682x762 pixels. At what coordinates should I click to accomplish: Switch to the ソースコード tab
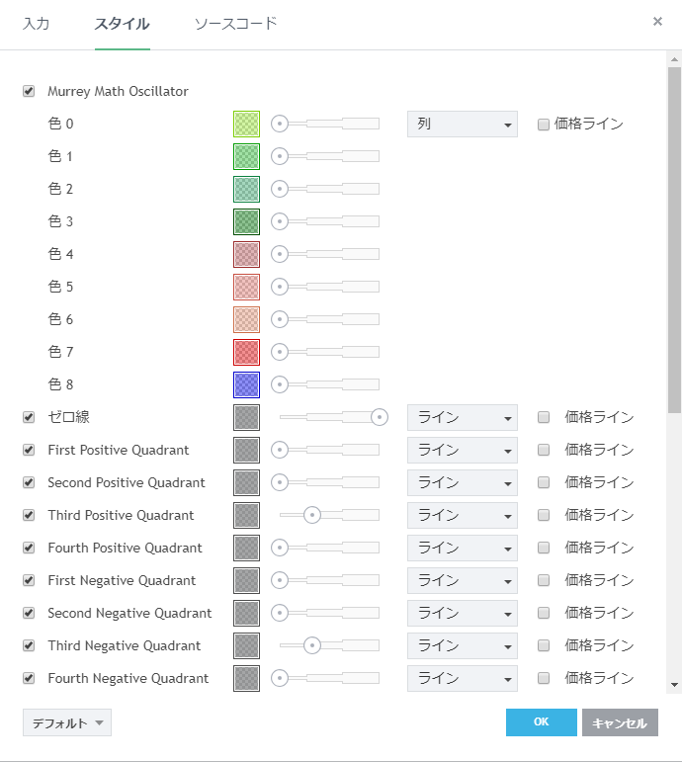[235, 23]
